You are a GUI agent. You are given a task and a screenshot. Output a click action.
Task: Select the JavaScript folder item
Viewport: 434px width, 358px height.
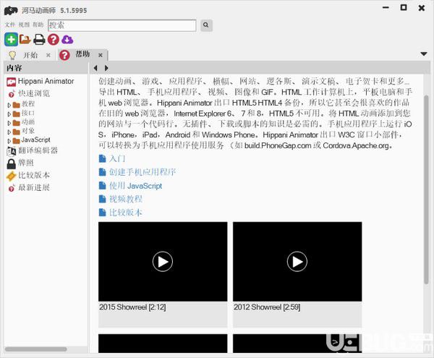point(35,140)
